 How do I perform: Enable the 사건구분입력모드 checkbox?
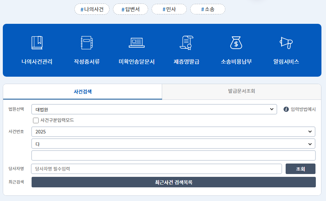point(36,120)
